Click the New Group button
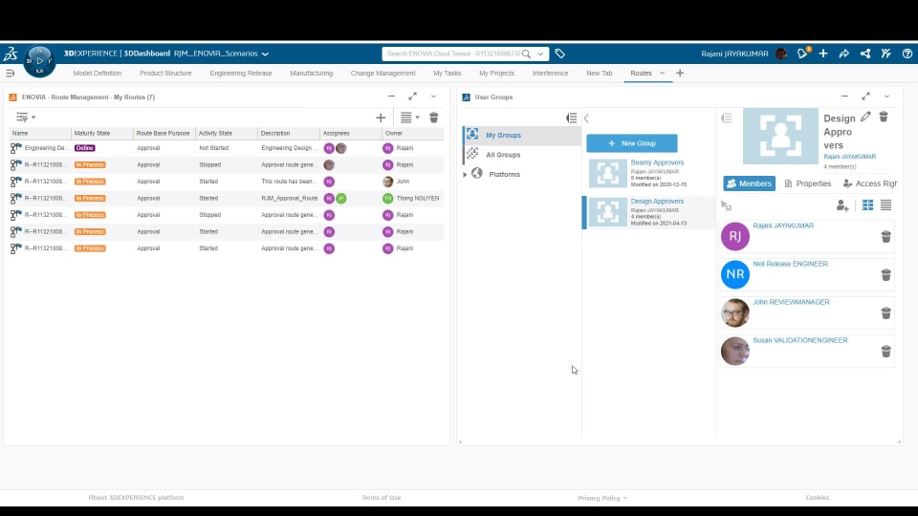Image resolution: width=918 pixels, height=516 pixels. pos(632,143)
